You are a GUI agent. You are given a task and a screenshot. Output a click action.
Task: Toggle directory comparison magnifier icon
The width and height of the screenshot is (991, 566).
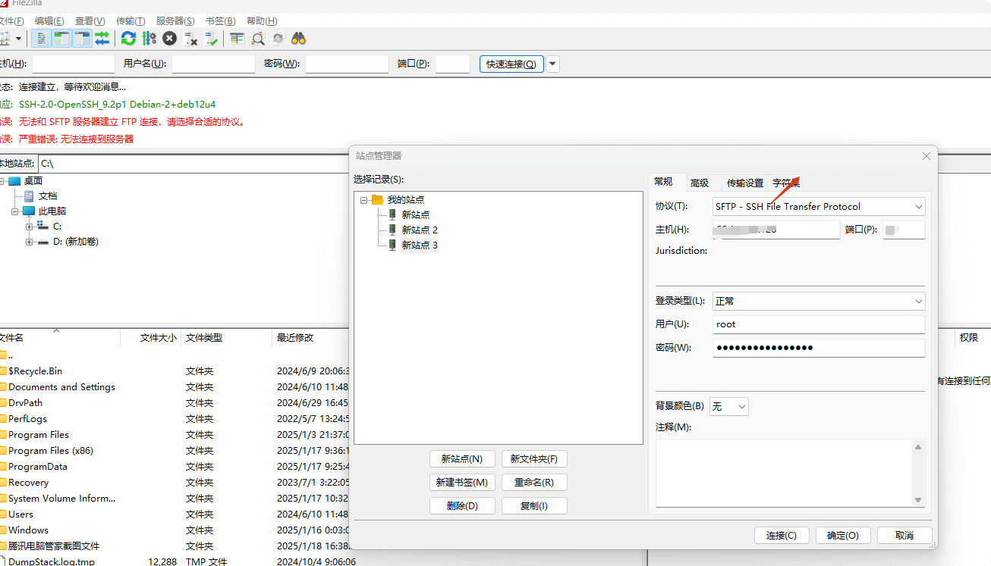click(x=258, y=39)
